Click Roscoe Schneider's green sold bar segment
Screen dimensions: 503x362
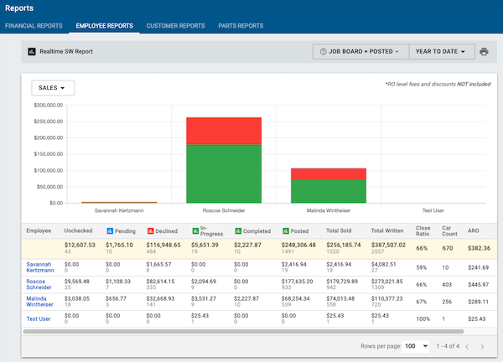point(224,173)
